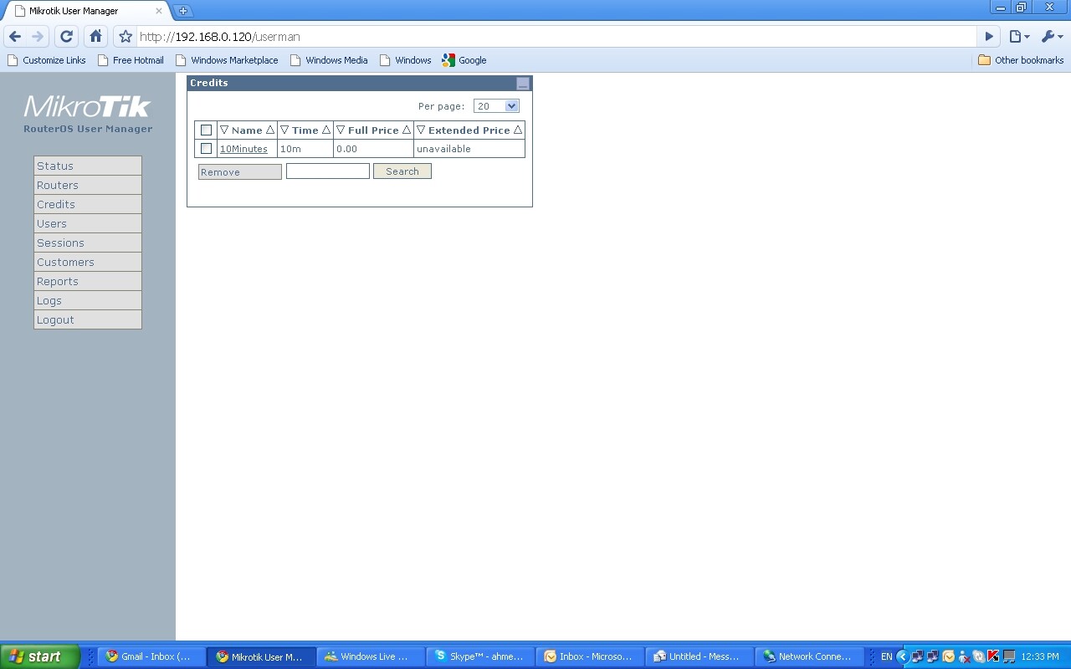Minimize the Credits panel

pos(523,84)
